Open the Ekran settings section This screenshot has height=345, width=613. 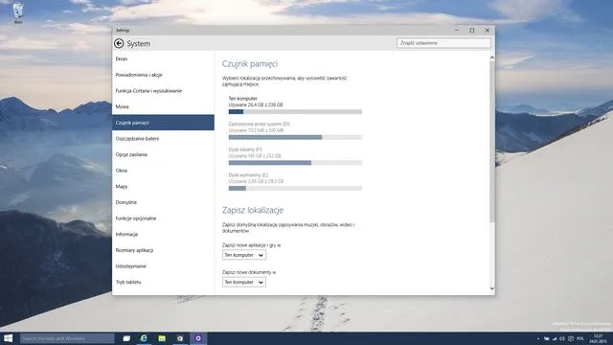coord(163,58)
